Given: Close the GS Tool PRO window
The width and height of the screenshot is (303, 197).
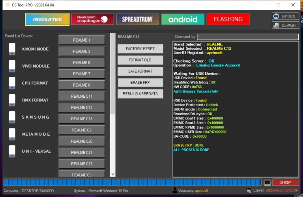Looking at the screenshot, I should (293, 5).
